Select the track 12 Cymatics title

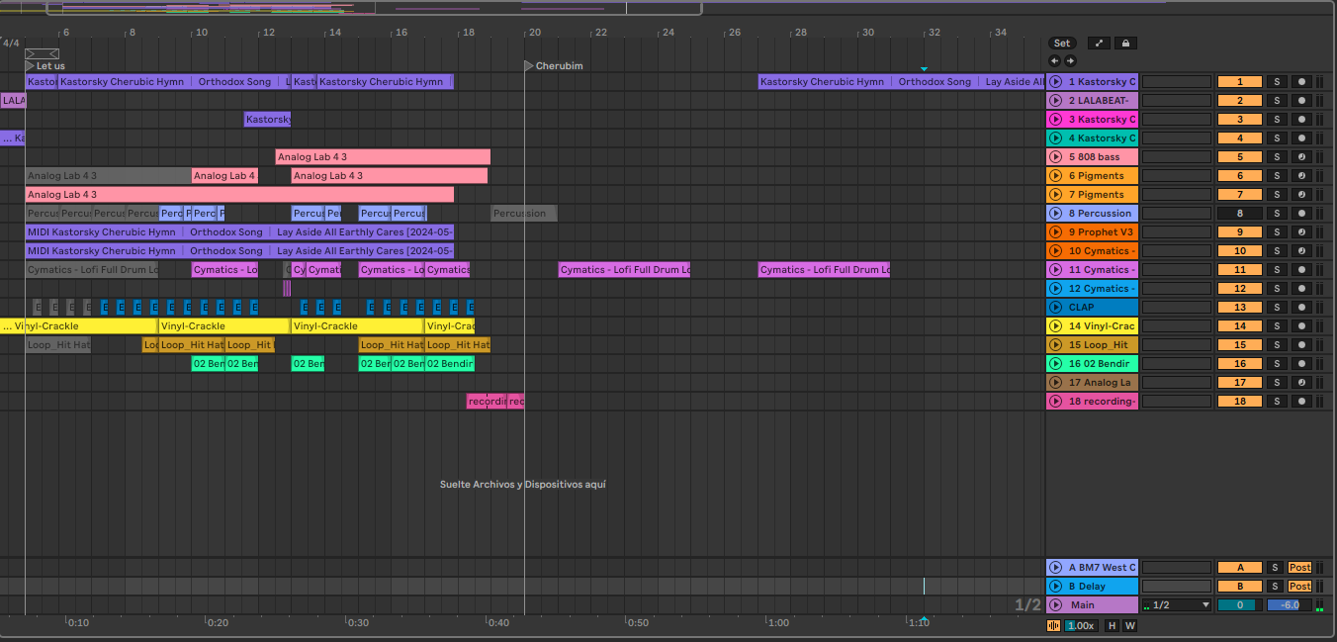point(1093,289)
